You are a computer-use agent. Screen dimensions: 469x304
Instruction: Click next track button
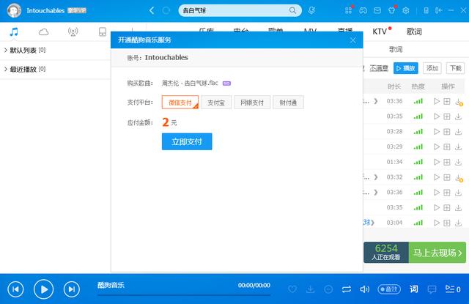coord(72,289)
